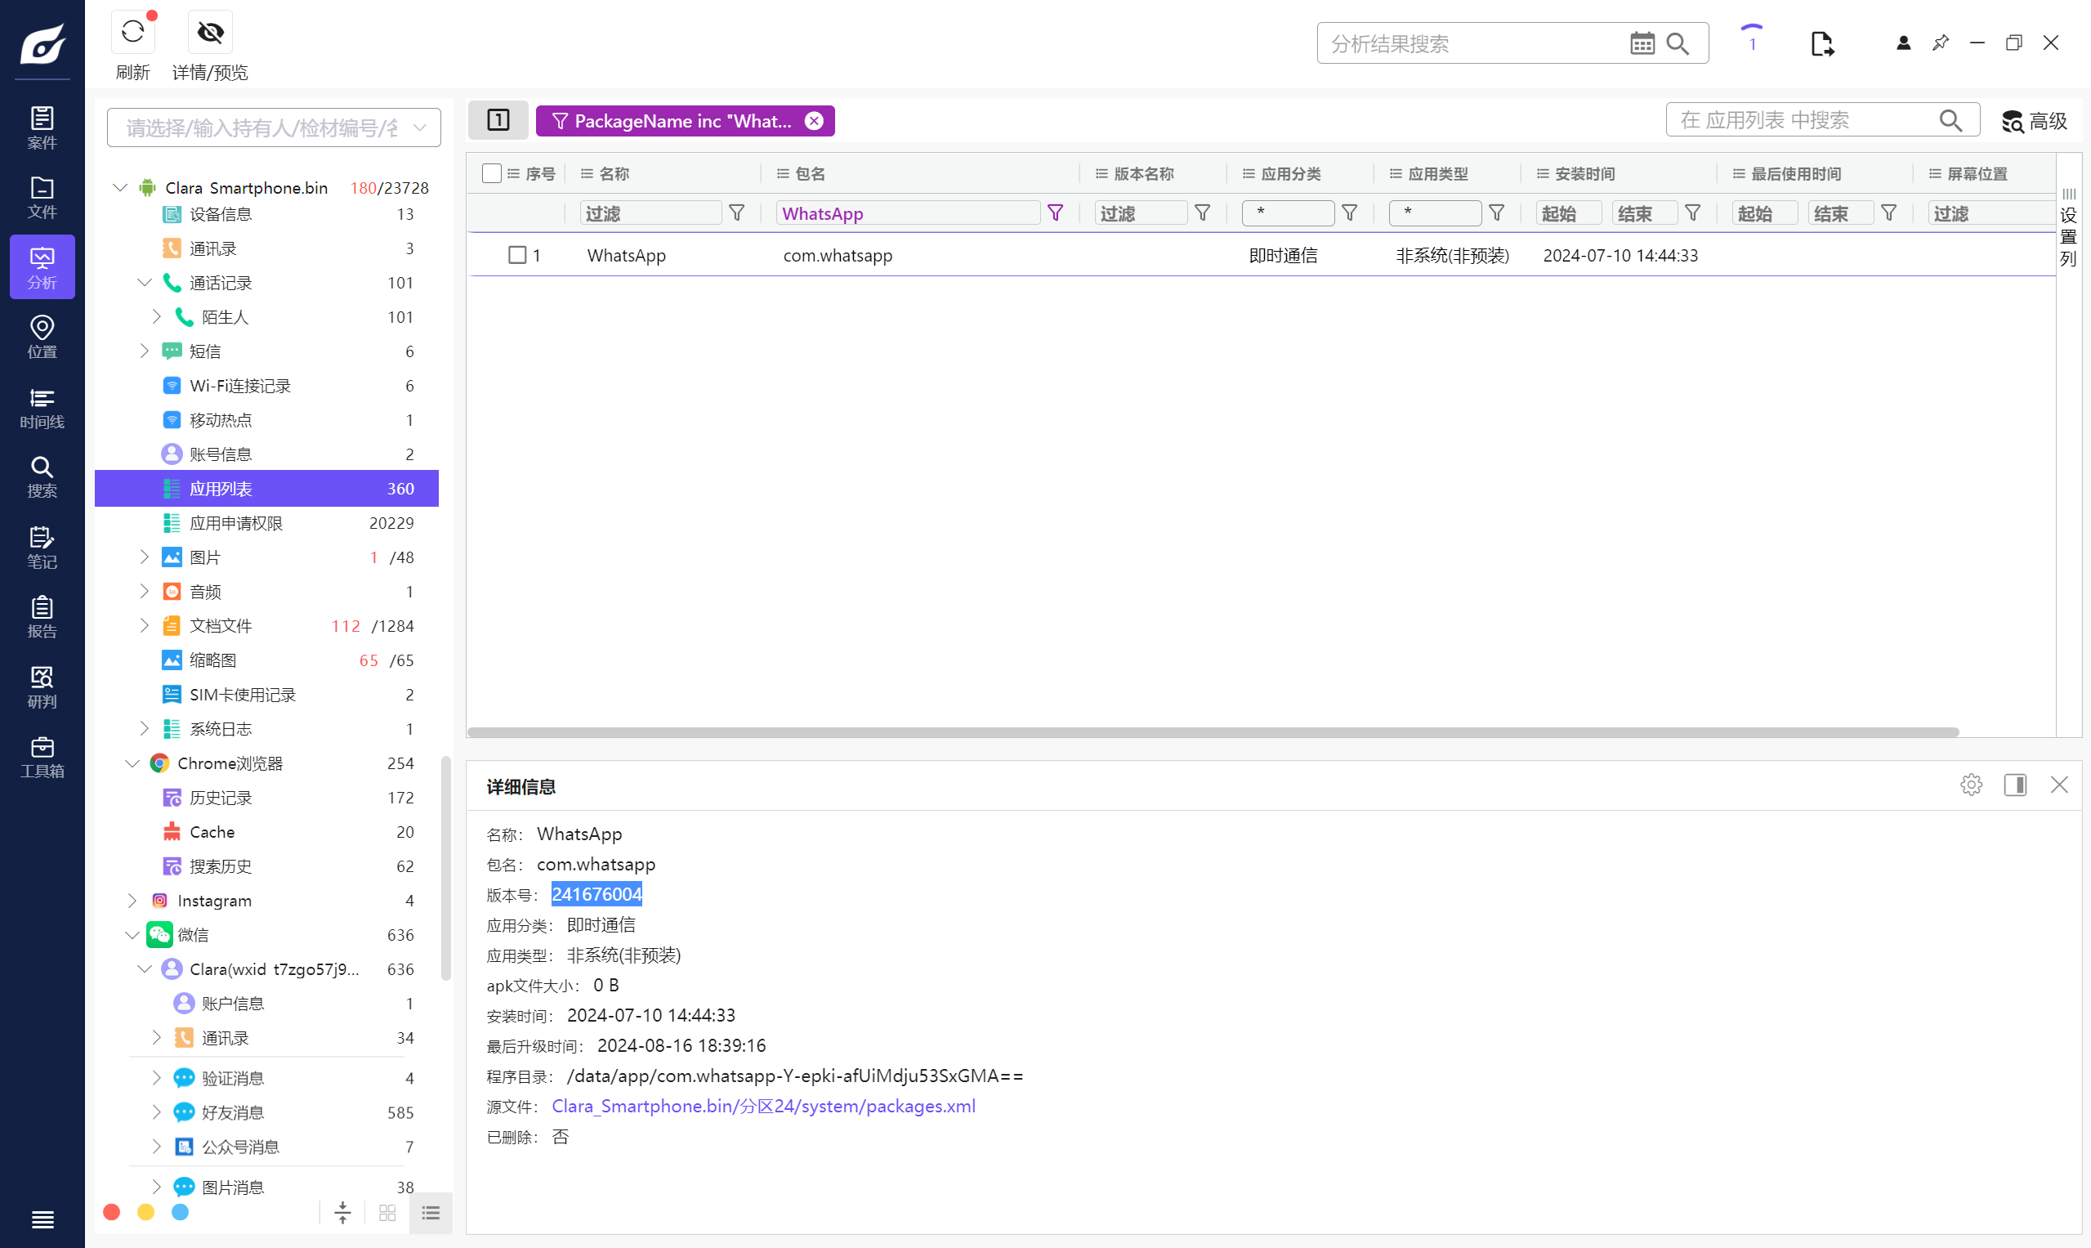Open packages.xml source file link
Viewport: 2091px width, 1248px height.
click(762, 1106)
